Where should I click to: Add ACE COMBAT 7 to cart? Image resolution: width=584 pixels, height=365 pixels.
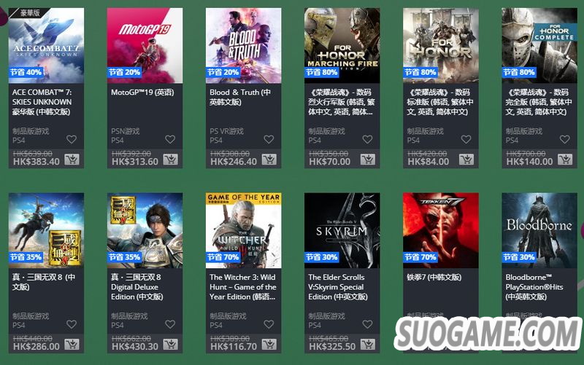coord(72,160)
